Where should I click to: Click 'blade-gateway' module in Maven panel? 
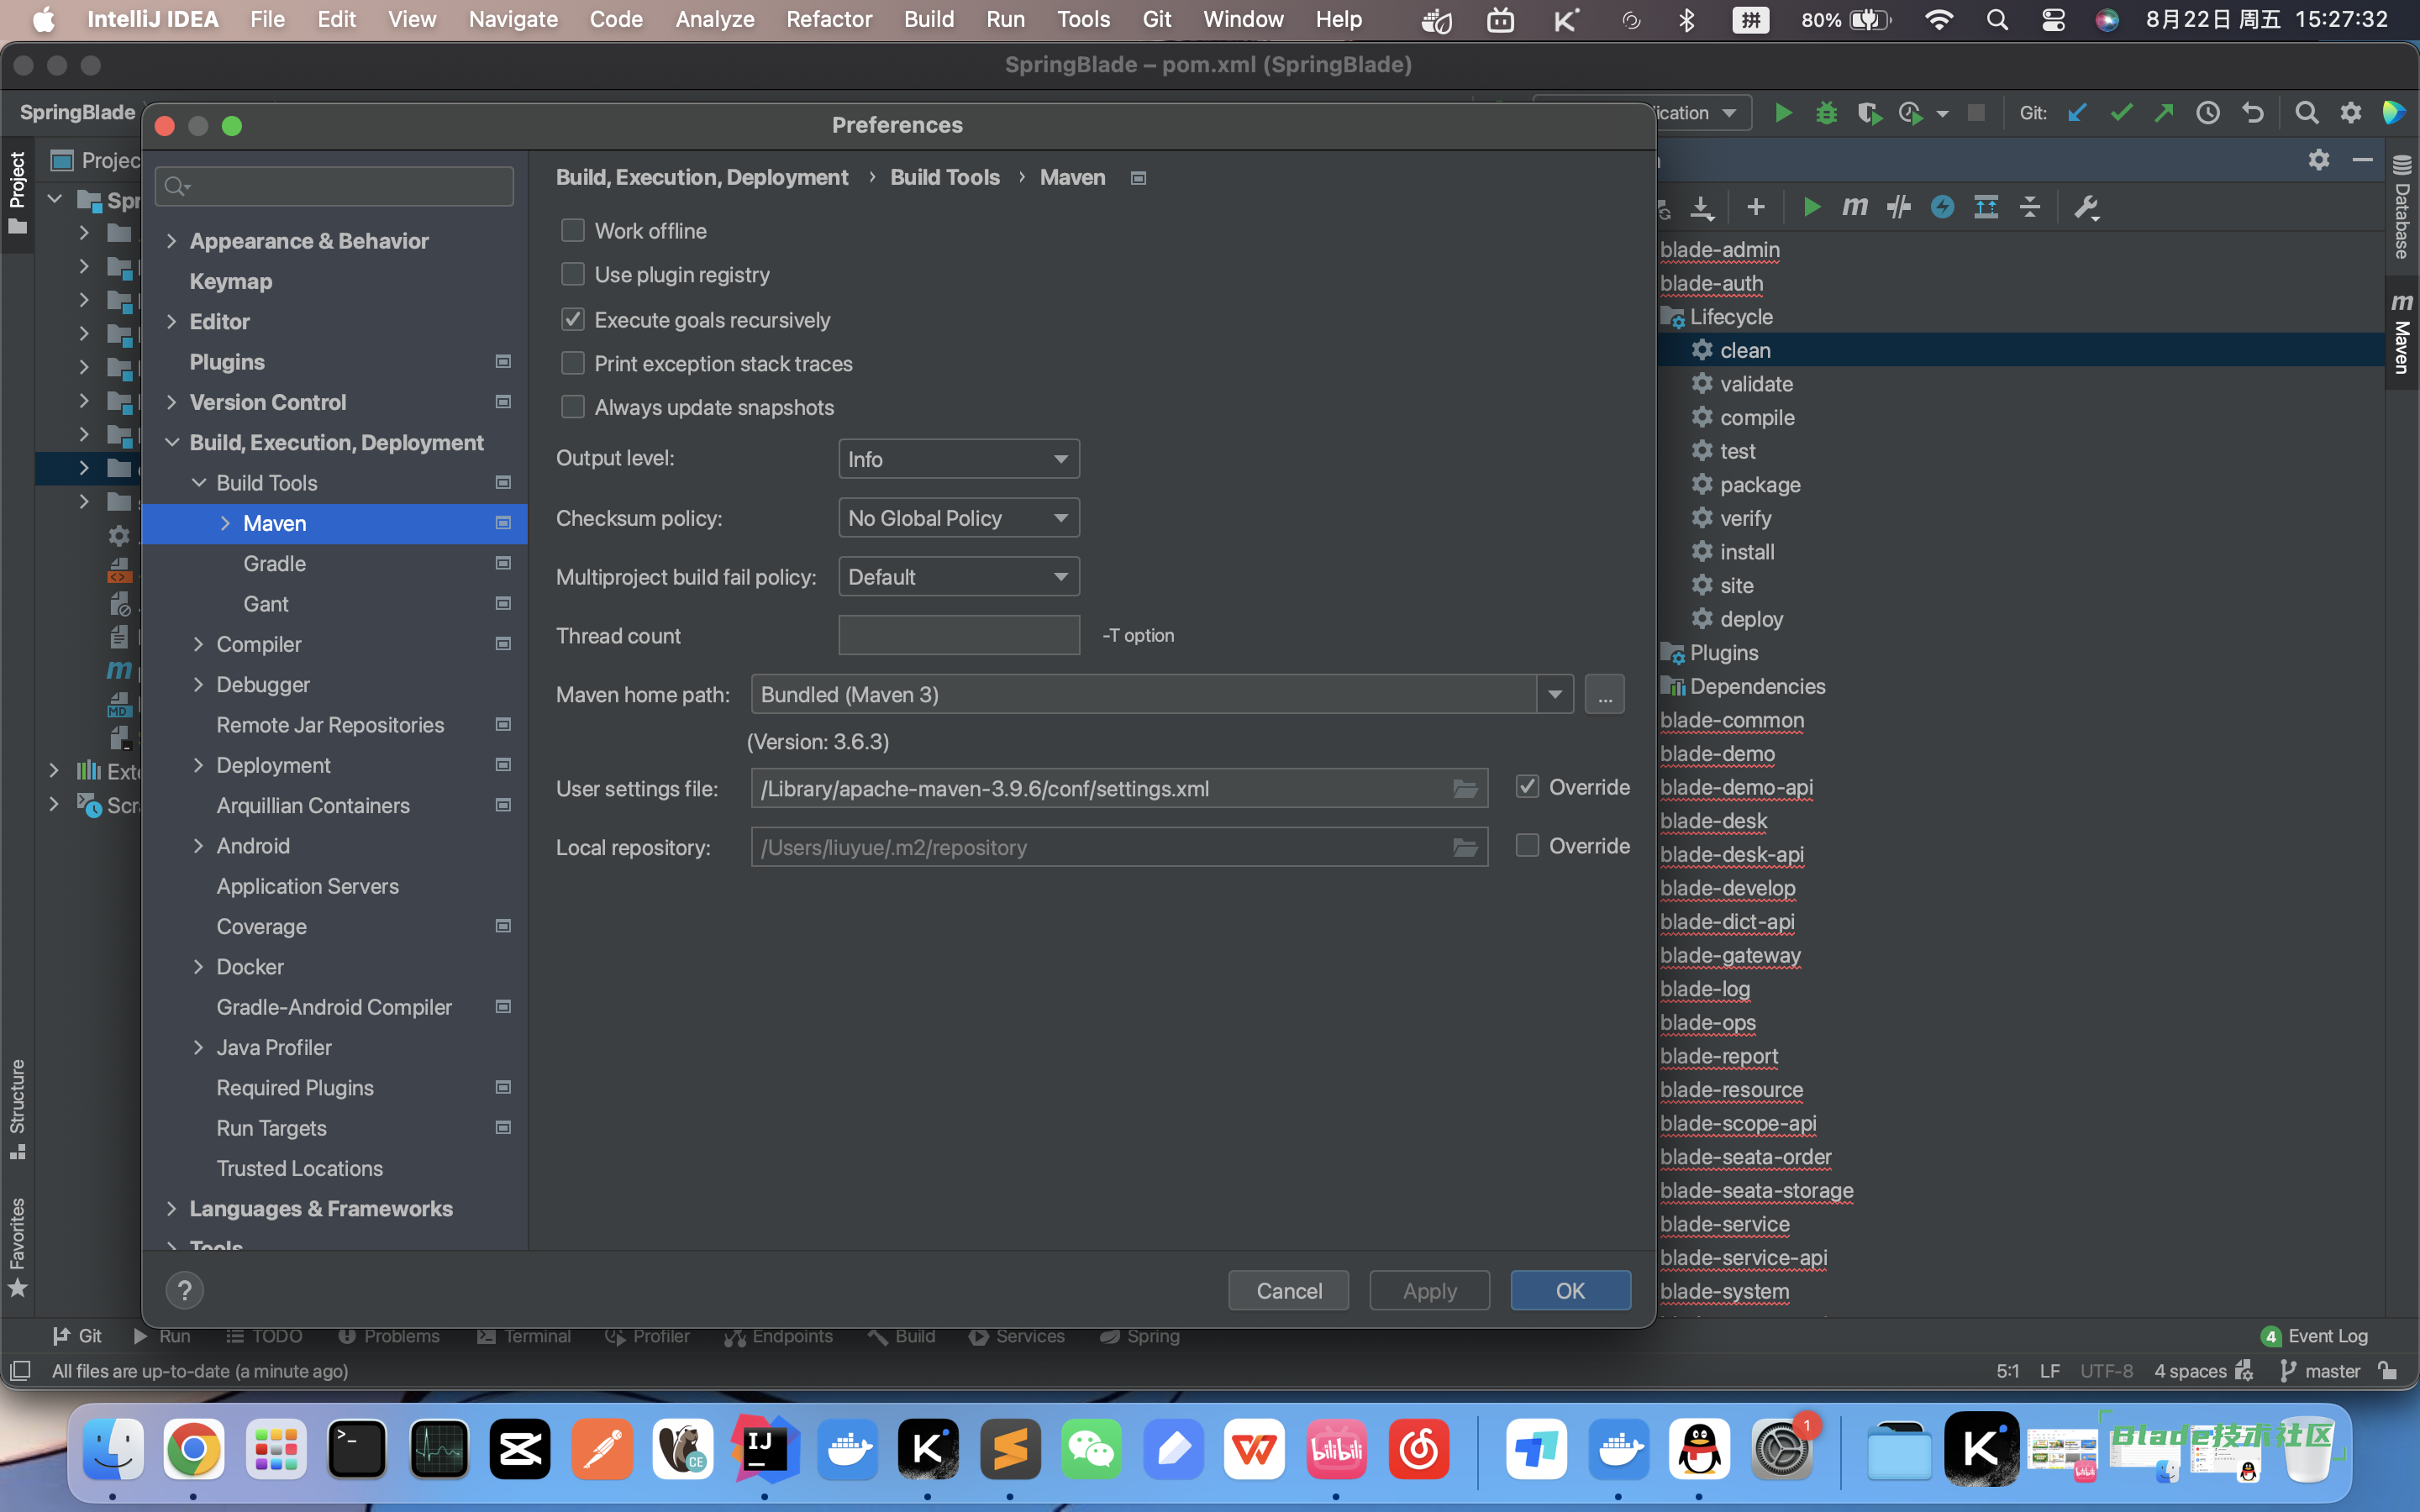tap(1730, 955)
